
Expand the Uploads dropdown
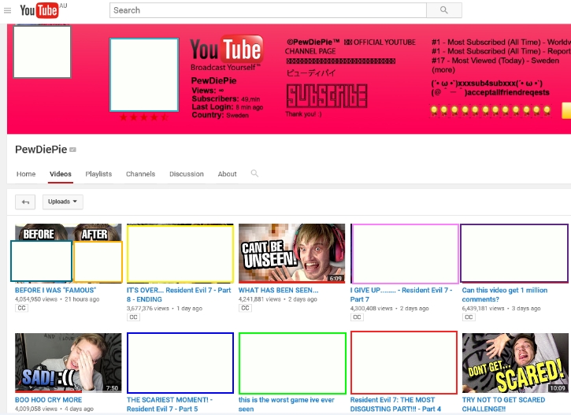[63, 202]
